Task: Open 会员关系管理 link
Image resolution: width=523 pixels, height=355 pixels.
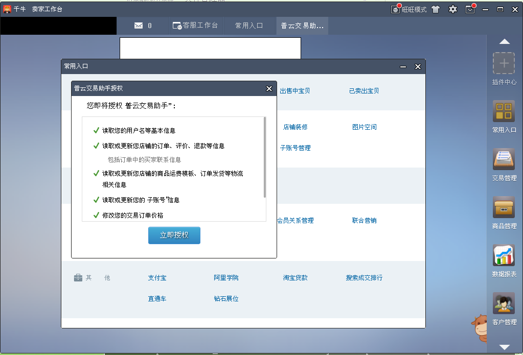Action: (x=295, y=221)
